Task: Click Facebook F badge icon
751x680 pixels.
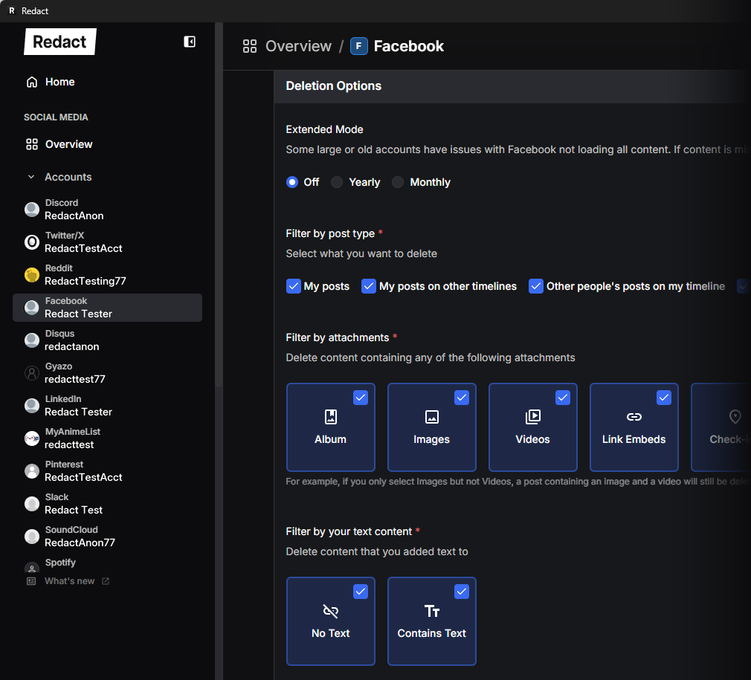Action: pyautogui.click(x=358, y=46)
